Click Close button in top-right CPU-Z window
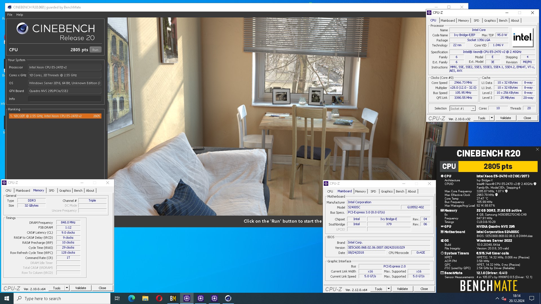This screenshot has height=304, width=541. 527,118
